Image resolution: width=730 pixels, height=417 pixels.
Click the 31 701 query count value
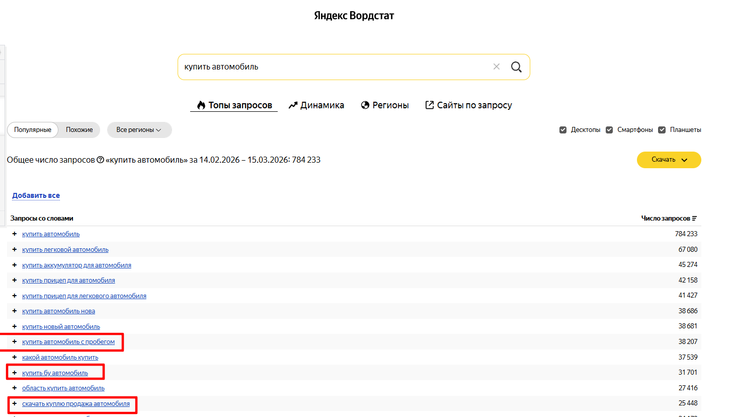pos(688,373)
